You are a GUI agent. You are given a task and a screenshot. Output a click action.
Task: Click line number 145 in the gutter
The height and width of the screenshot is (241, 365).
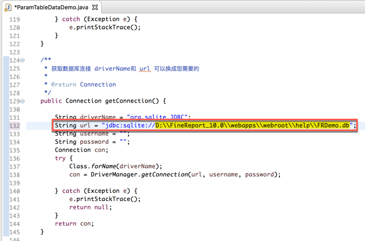tap(14, 232)
